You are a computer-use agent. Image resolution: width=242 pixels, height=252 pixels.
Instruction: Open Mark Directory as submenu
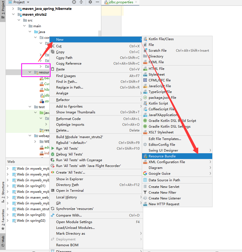coord(96,234)
